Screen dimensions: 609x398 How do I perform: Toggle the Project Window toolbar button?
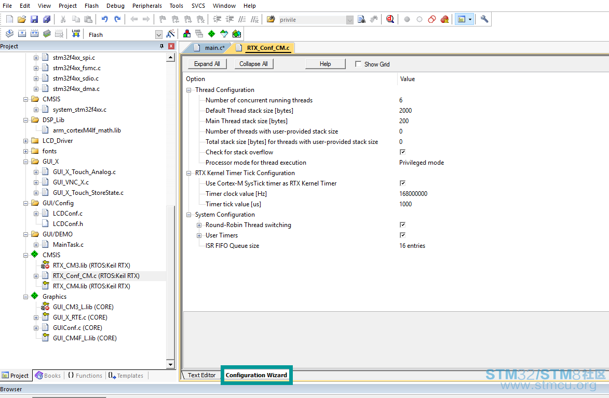462,19
